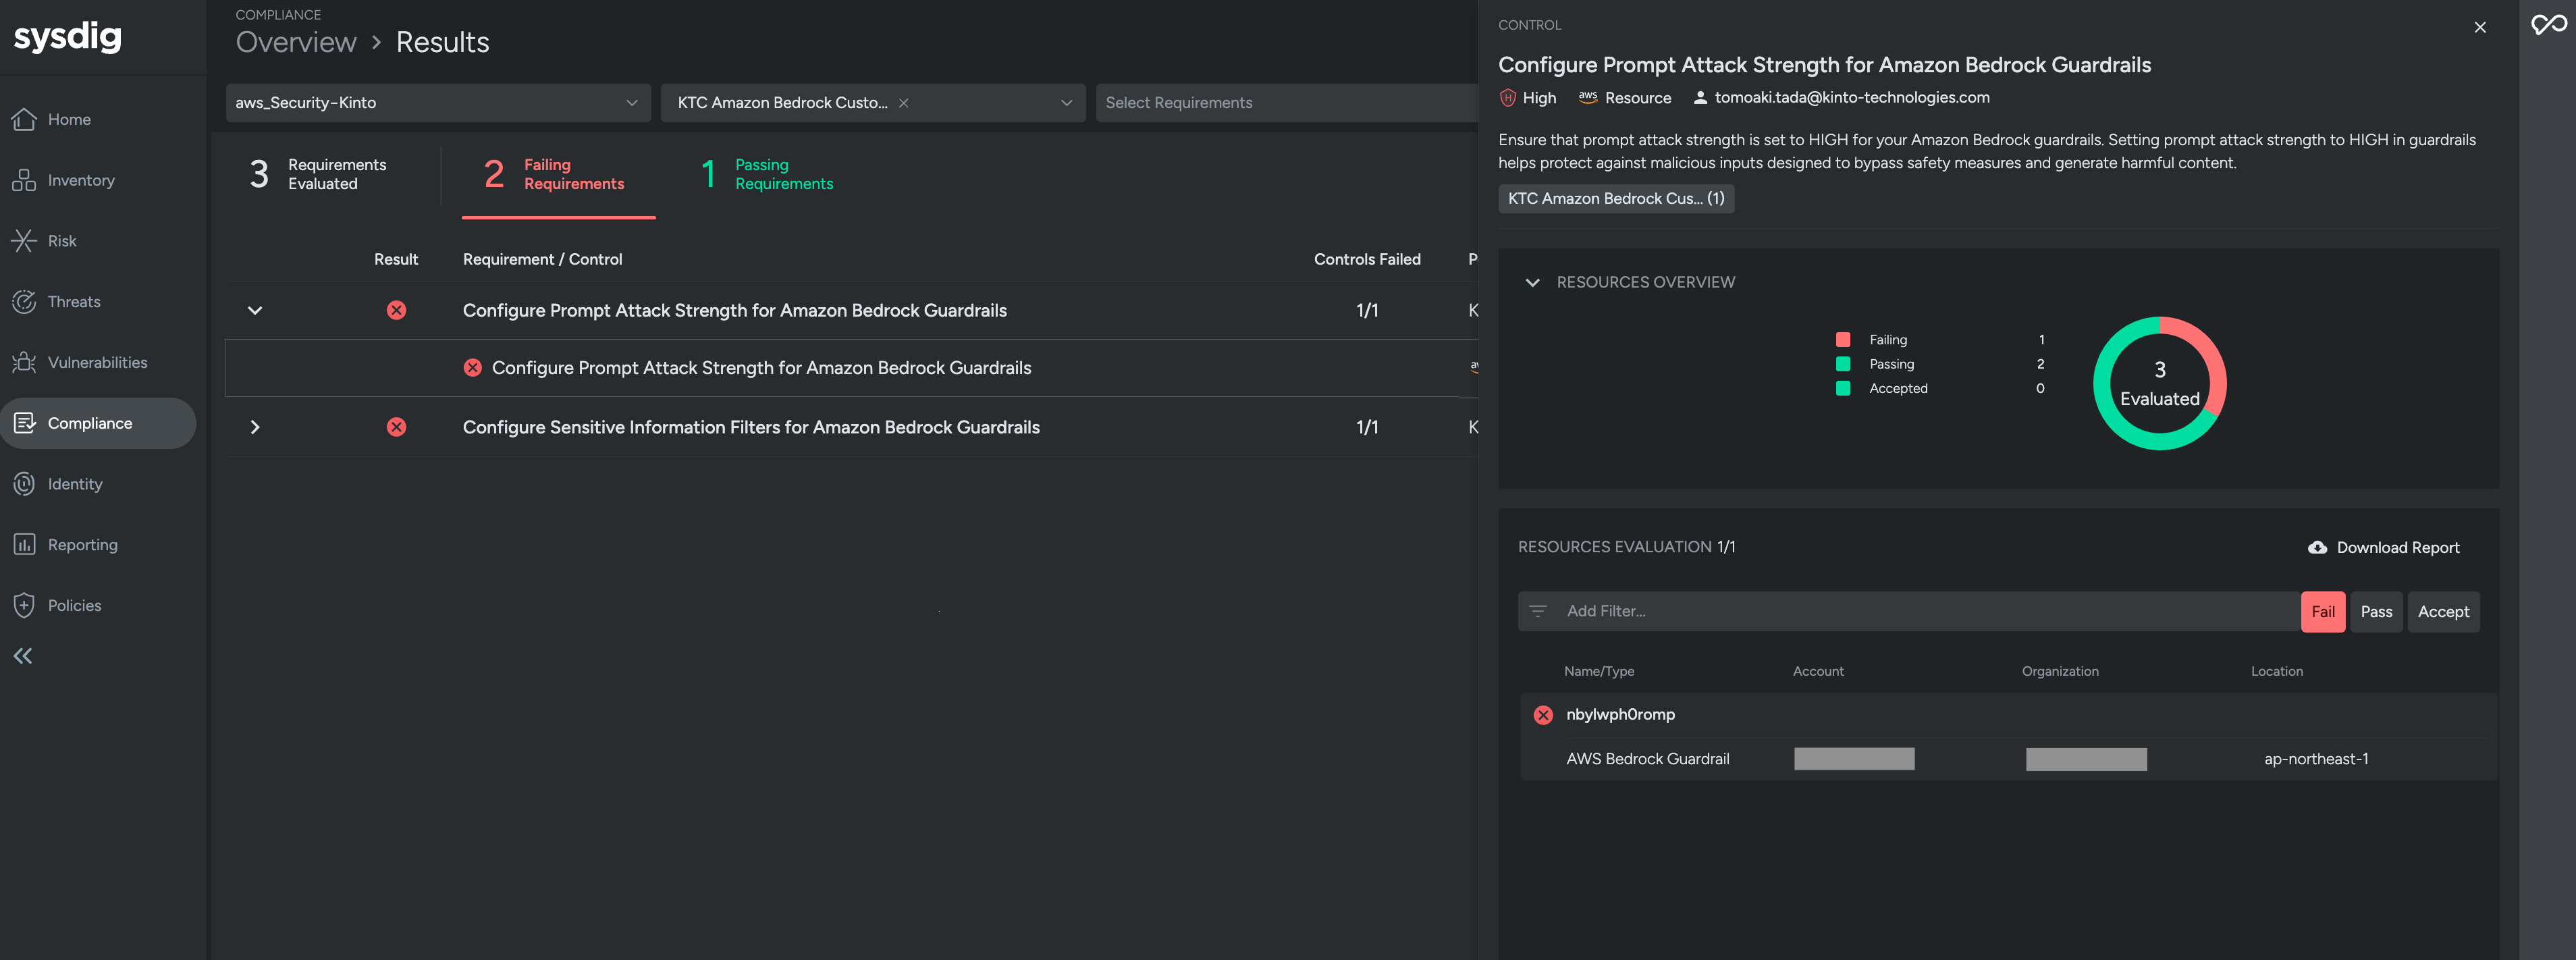The height and width of the screenshot is (960, 2576).
Task: Click the red Failing legend swatch
Action: [x=1843, y=340]
